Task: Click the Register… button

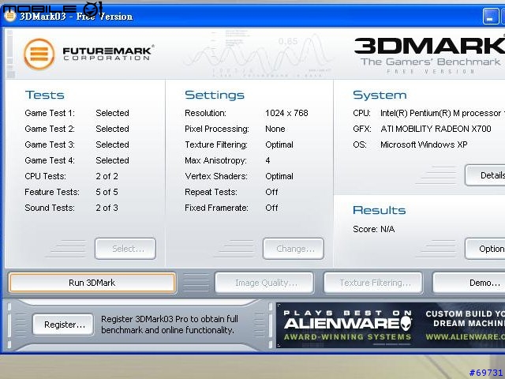Action: (63, 325)
